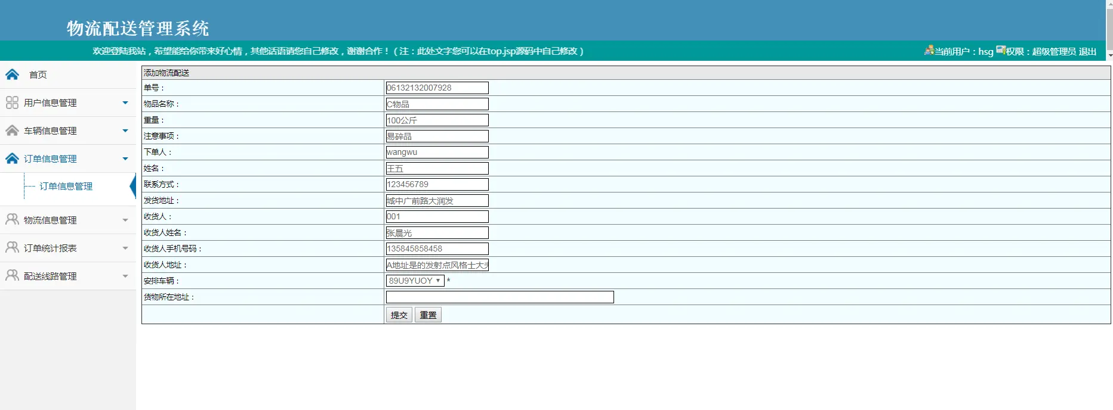Screen dimensions: 1113x410
Task: Click the 收货人 input with 001
Action: 437,216
